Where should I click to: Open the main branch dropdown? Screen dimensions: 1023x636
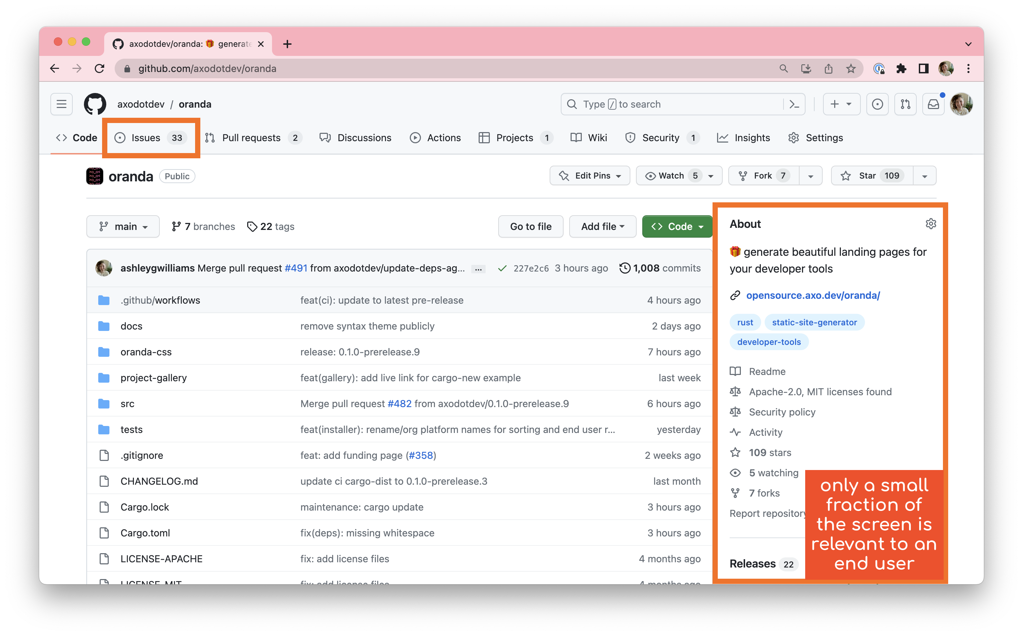click(x=123, y=226)
